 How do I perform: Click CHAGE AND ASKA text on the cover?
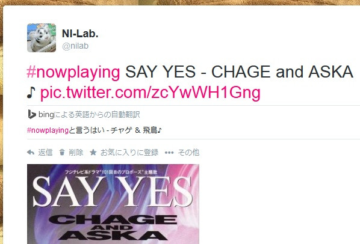113,228
